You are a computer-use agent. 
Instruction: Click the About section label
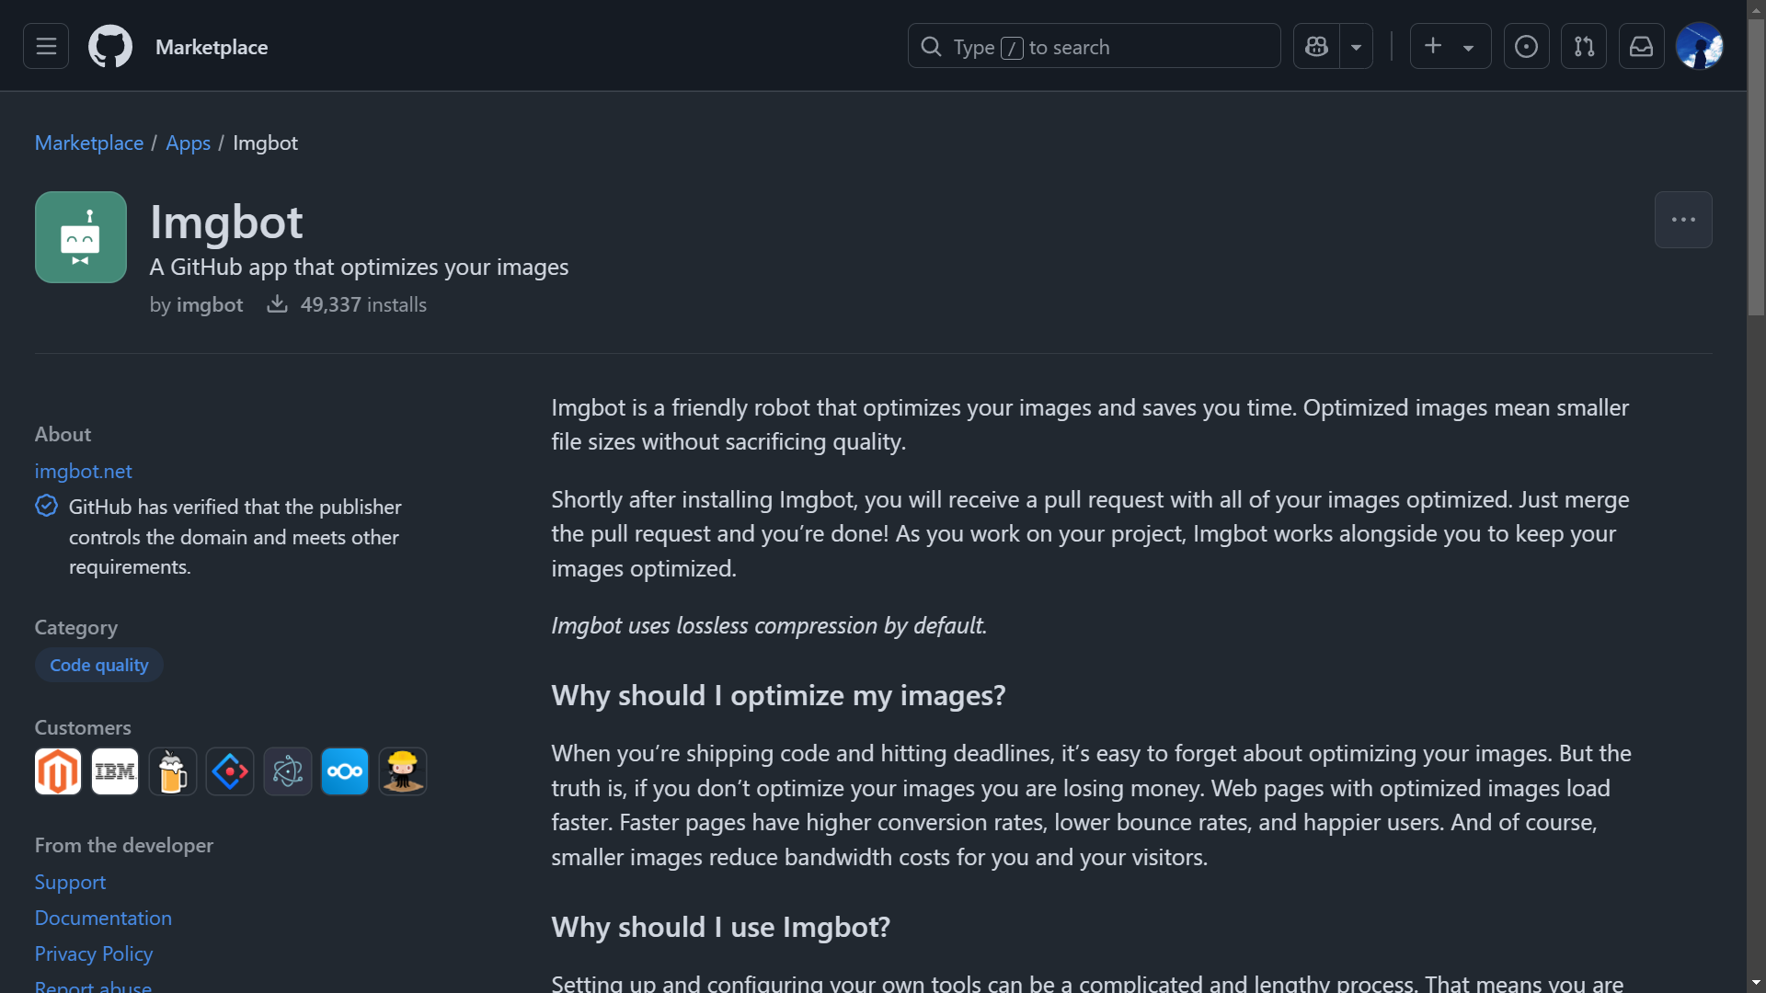63,434
